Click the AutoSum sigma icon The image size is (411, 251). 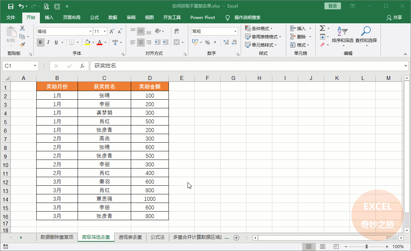[x=322, y=28]
